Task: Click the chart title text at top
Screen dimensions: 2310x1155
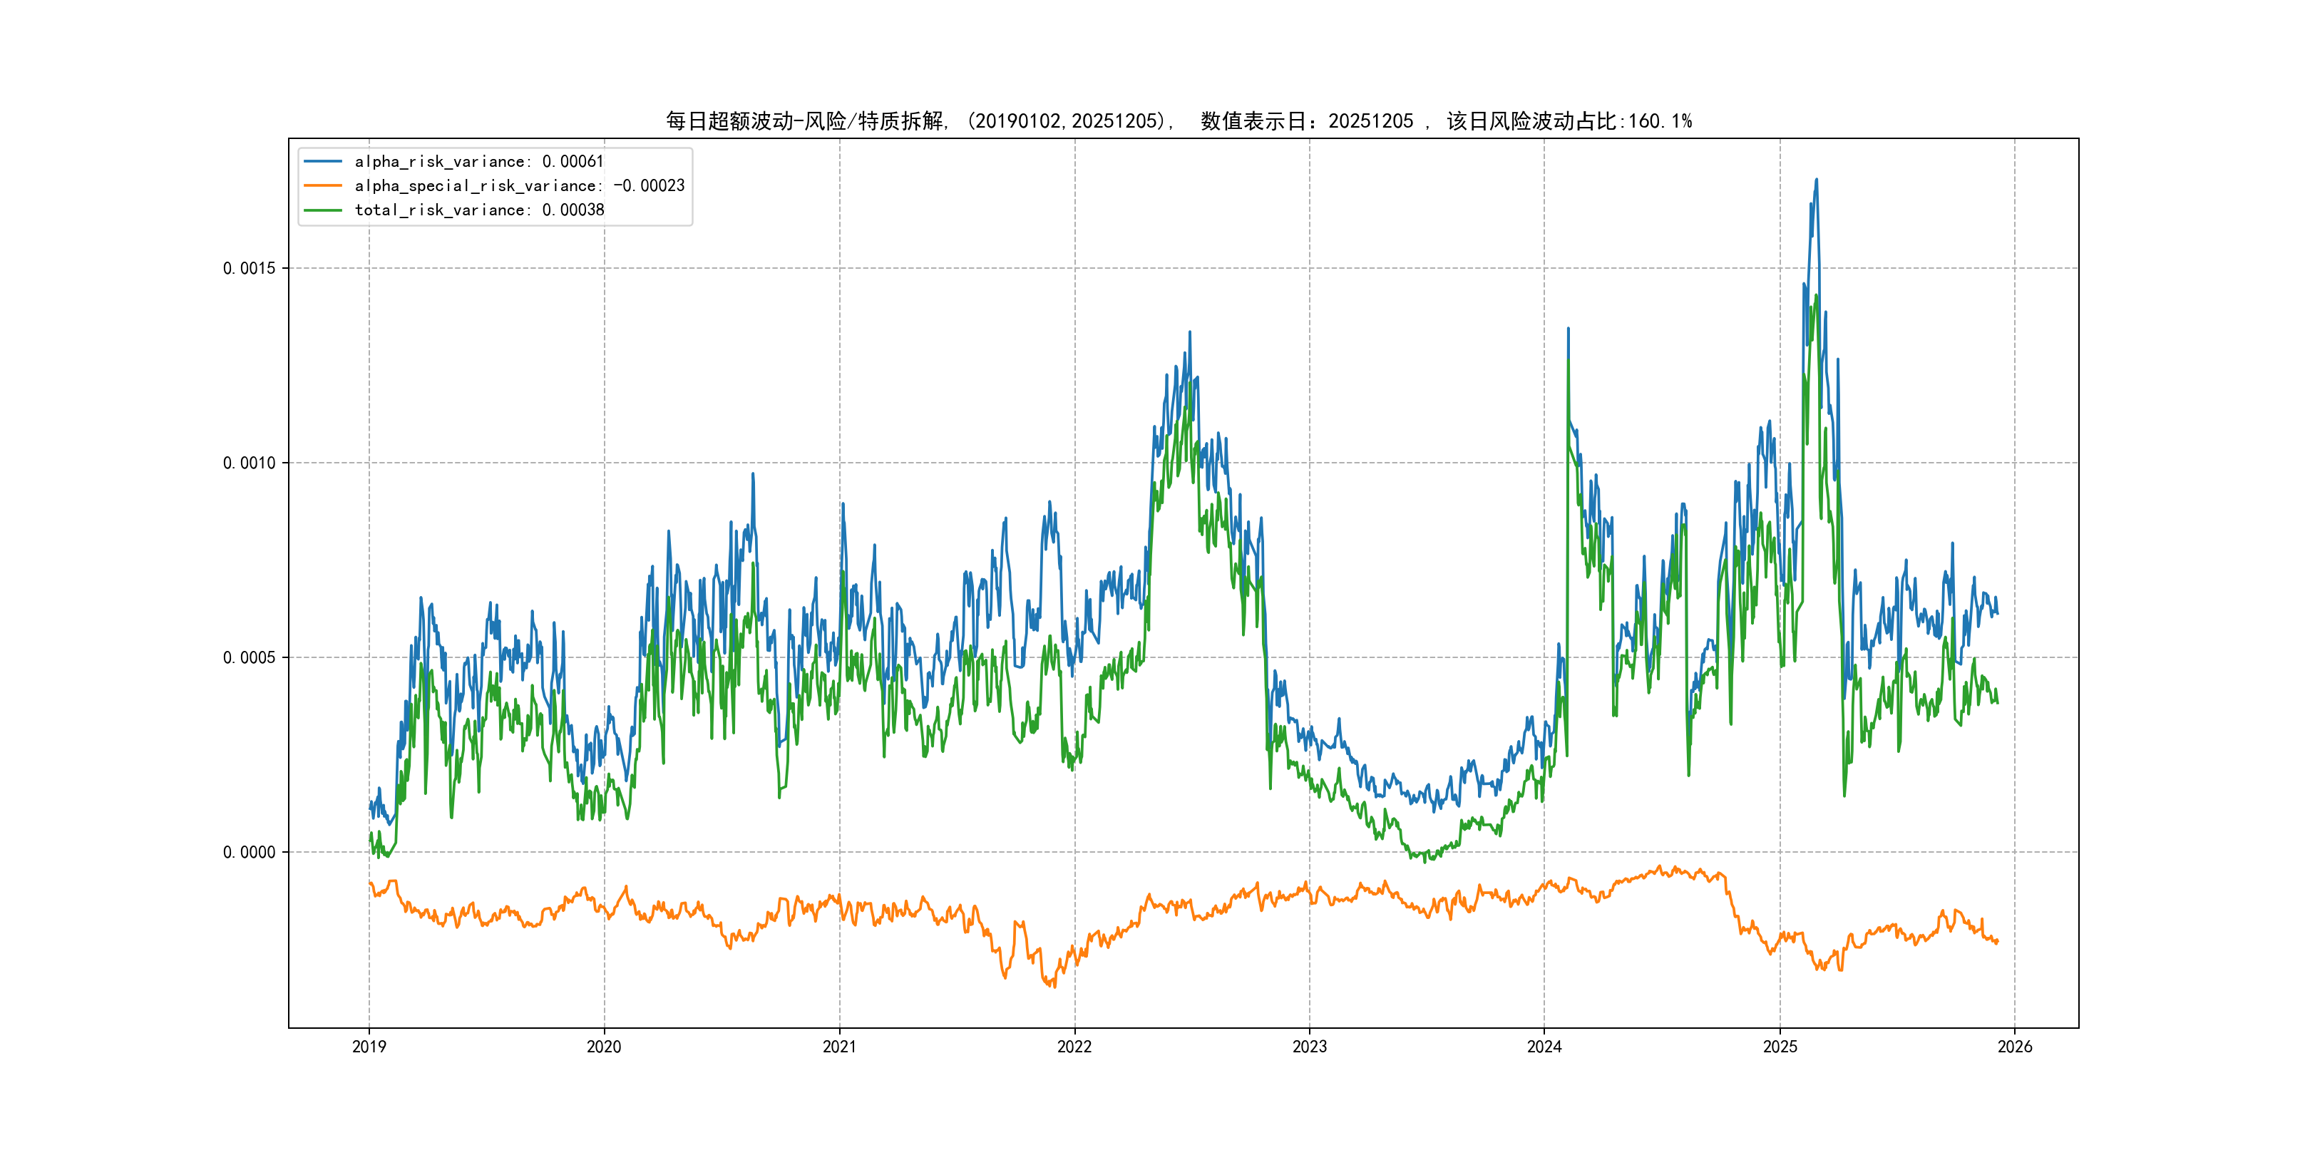Action: pyautogui.click(x=1179, y=121)
